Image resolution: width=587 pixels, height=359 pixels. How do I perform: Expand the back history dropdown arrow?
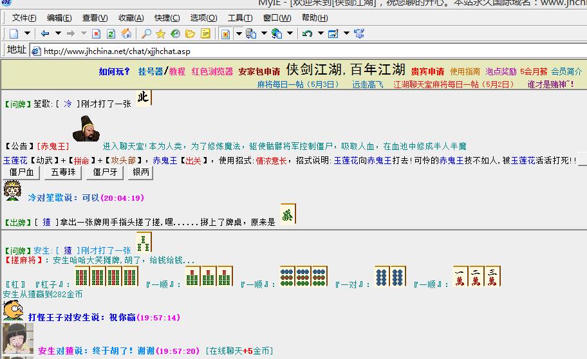(58, 33)
